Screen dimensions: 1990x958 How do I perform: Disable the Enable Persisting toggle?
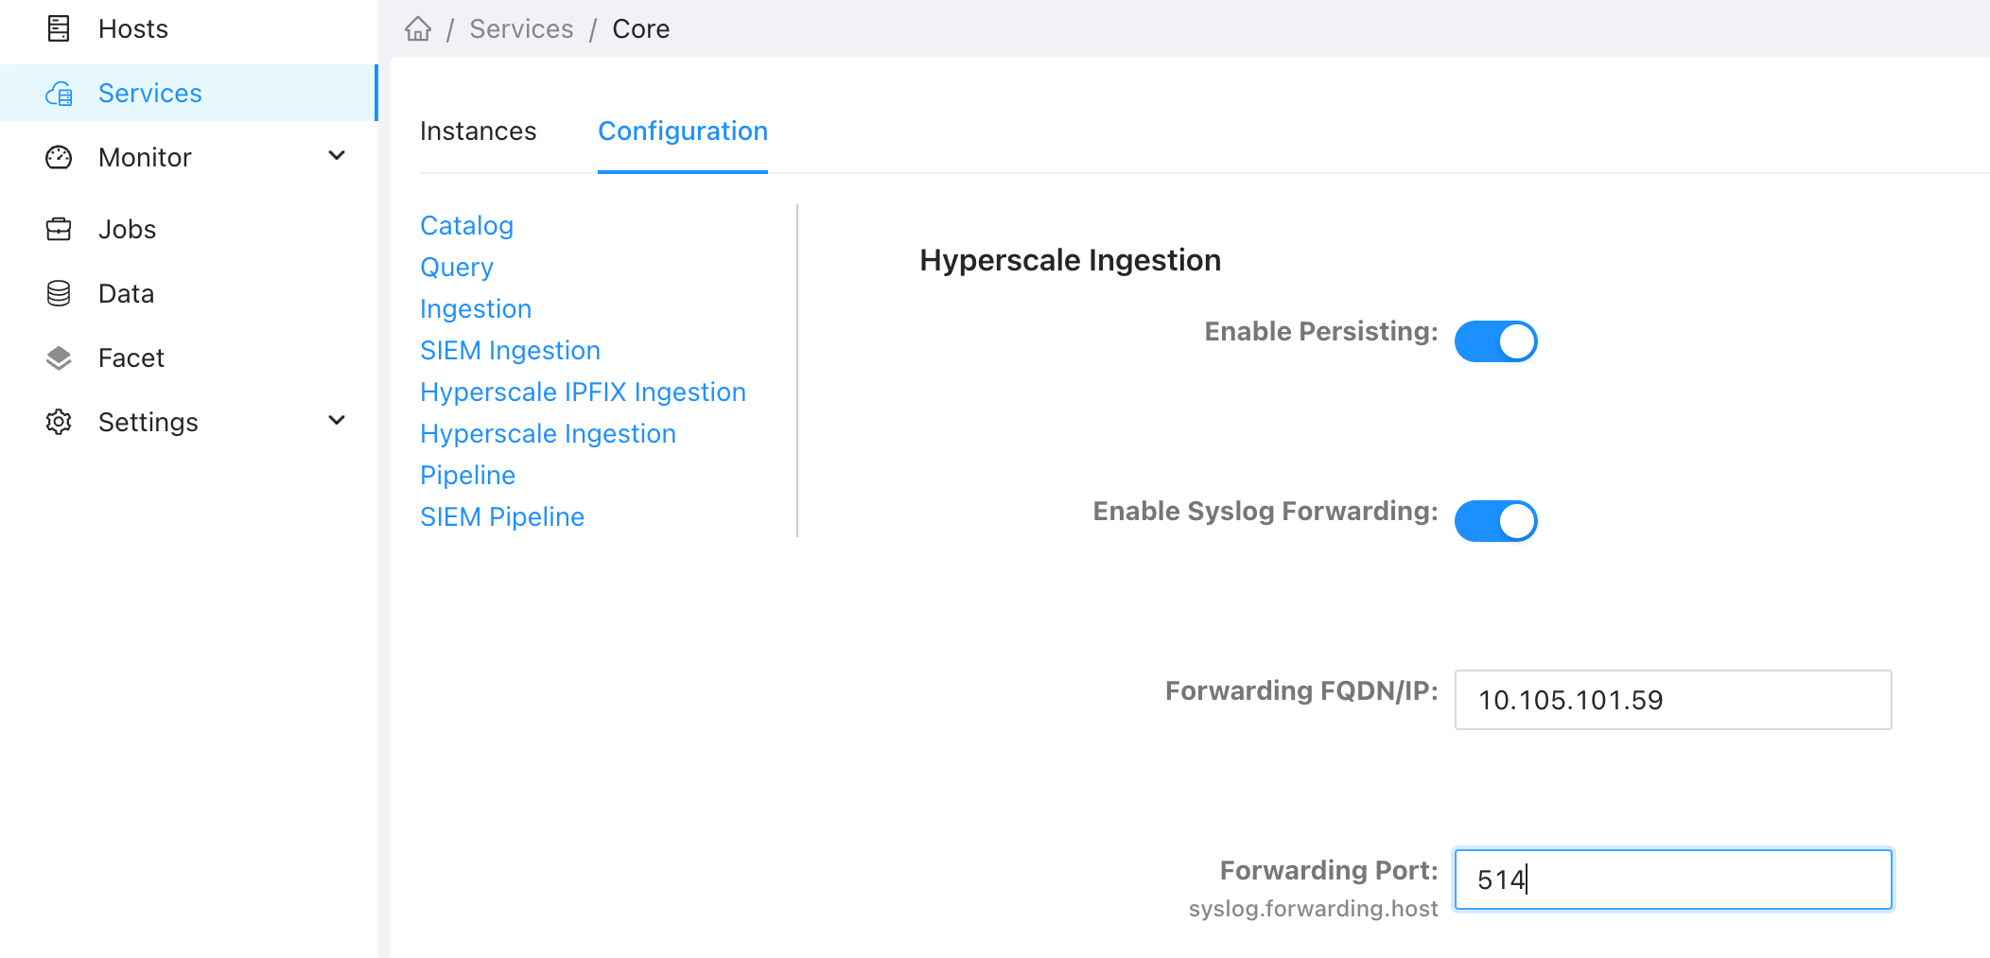pos(1496,341)
